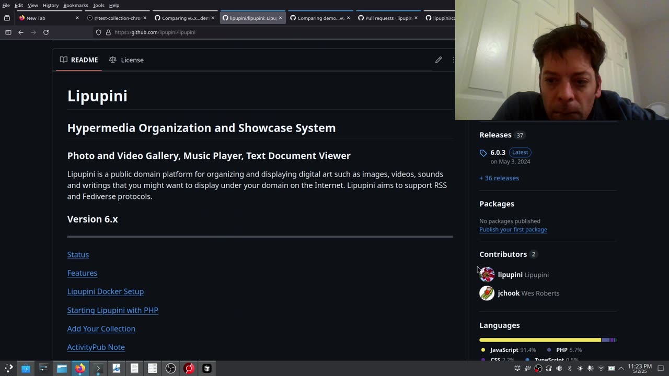
Task: Click the battery status tray icon
Action: point(612,368)
